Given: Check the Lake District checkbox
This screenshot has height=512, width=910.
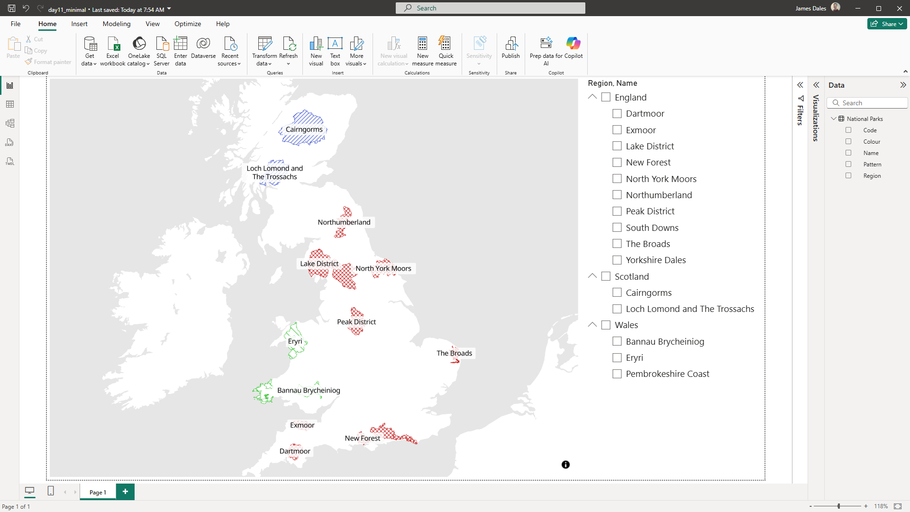Looking at the screenshot, I should pos(617,146).
